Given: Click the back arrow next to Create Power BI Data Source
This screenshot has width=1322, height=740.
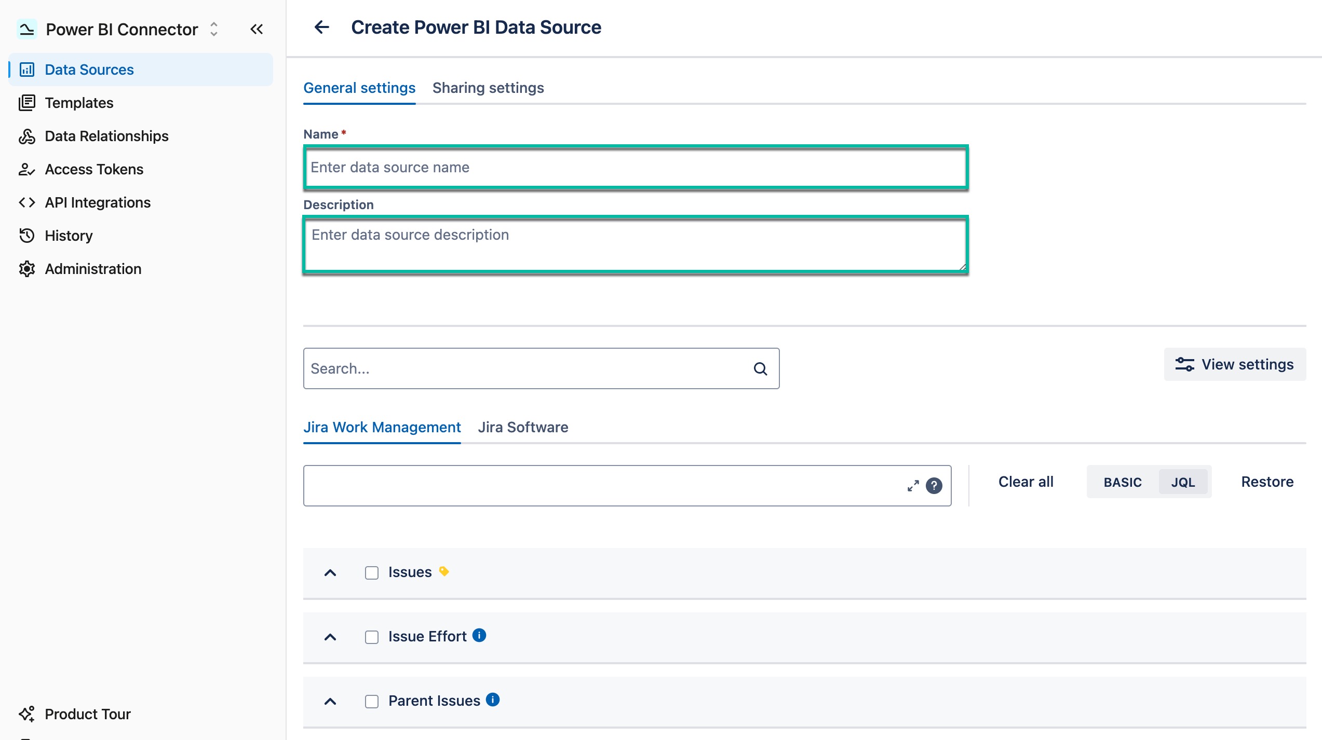Looking at the screenshot, I should 321,27.
